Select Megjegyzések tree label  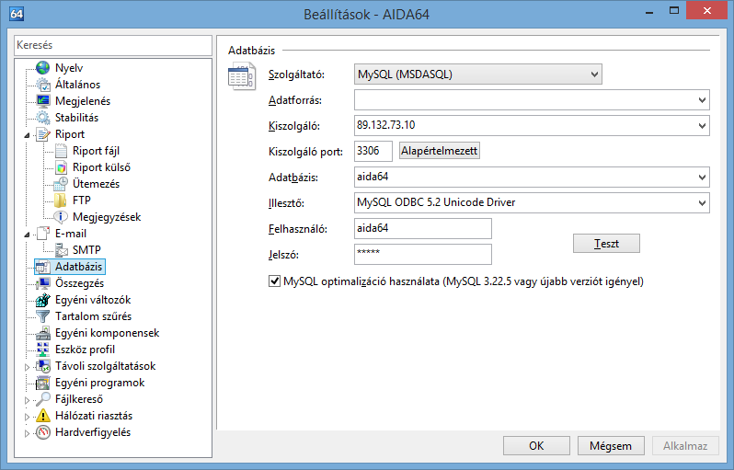tap(107, 217)
